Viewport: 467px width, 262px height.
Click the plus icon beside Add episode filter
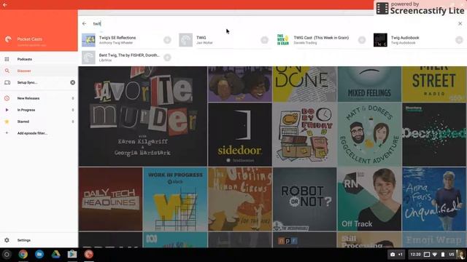pyautogui.click(x=7, y=133)
